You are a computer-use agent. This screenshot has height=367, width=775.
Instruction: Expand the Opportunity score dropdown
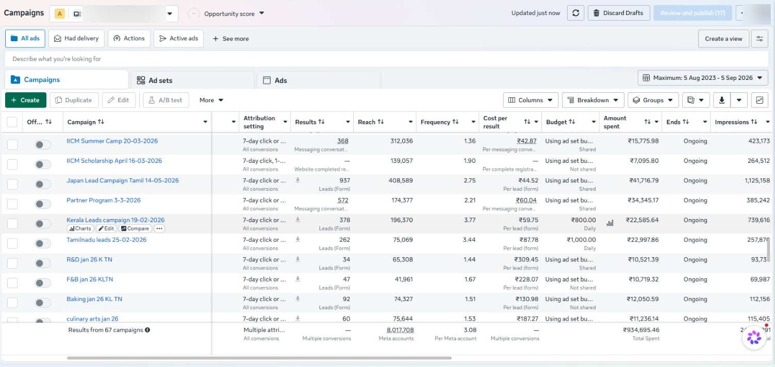pyautogui.click(x=261, y=13)
